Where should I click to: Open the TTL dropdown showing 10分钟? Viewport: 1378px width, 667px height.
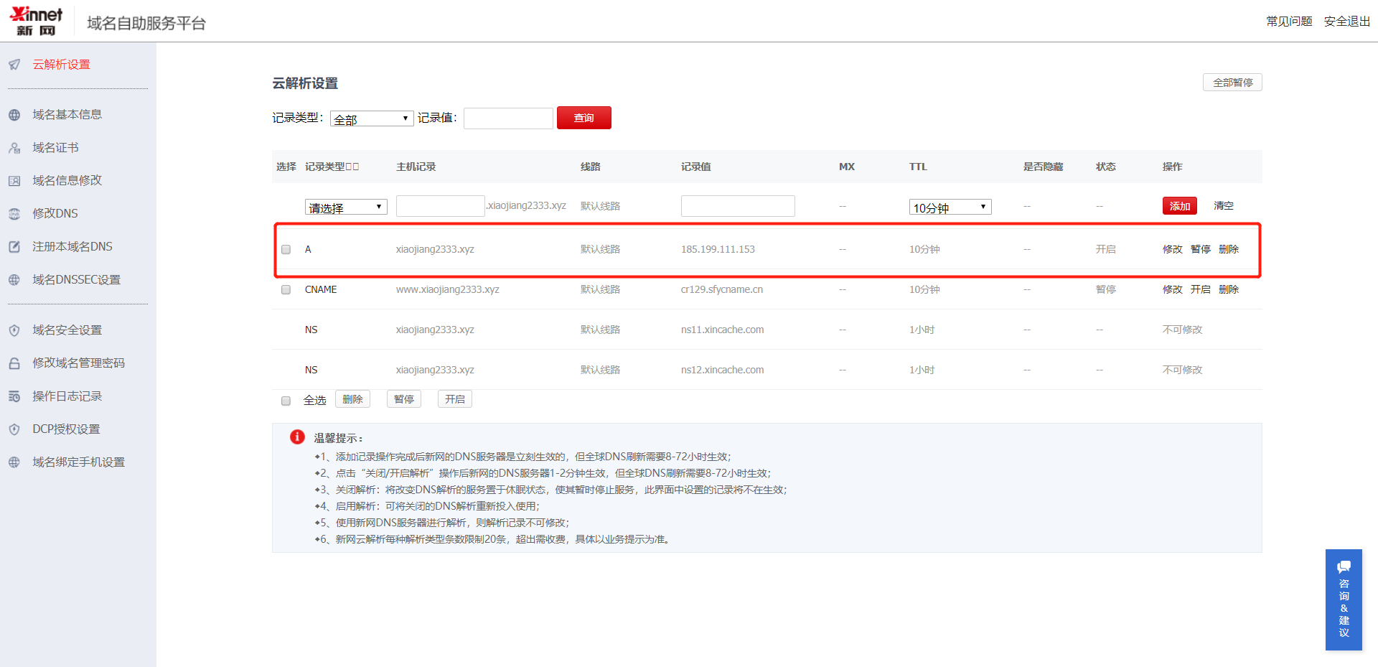click(950, 207)
